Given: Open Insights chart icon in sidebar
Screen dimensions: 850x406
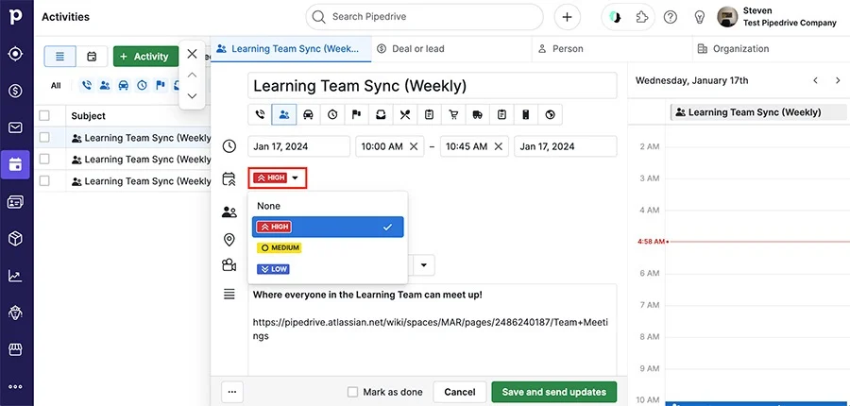Looking at the screenshot, I should point(16,276).
